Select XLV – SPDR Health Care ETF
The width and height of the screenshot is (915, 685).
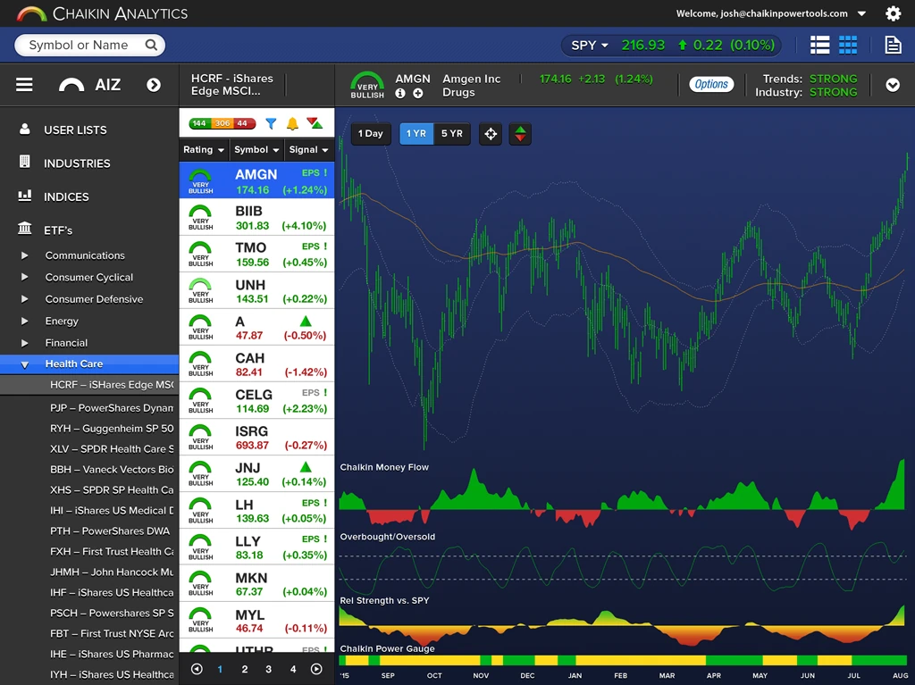point(112,448)
